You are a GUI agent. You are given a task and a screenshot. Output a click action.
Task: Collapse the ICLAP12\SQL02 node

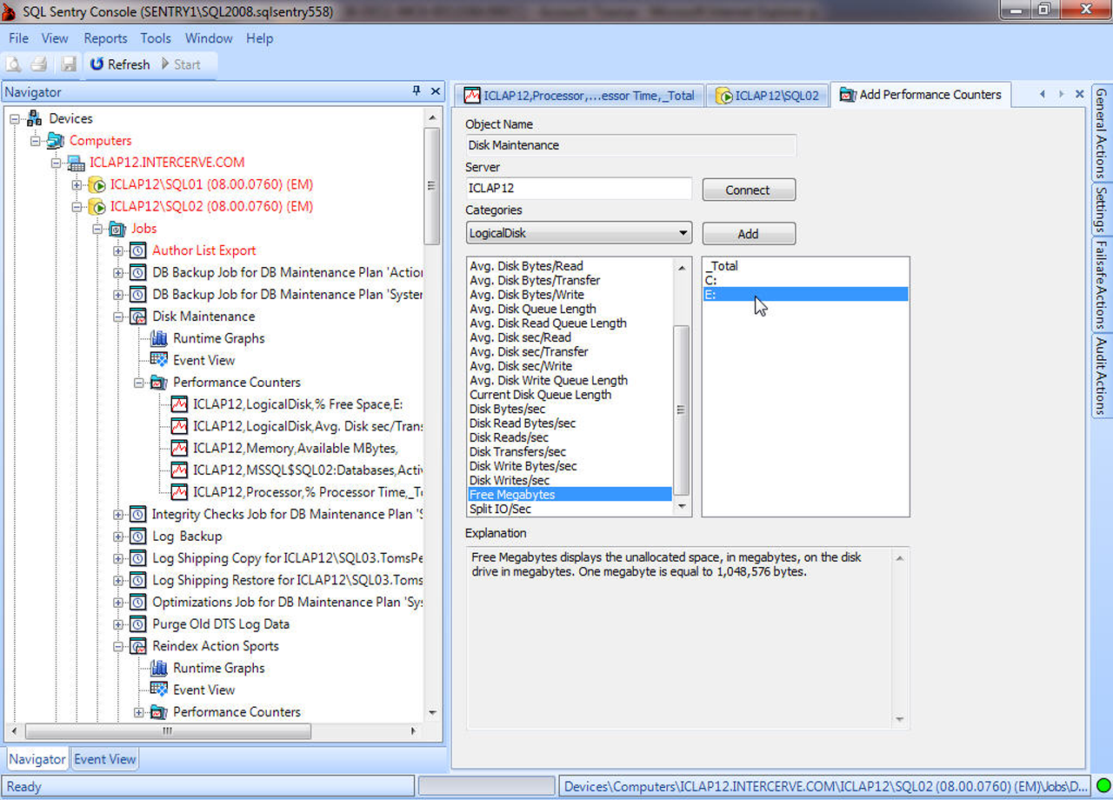(77, 207)
